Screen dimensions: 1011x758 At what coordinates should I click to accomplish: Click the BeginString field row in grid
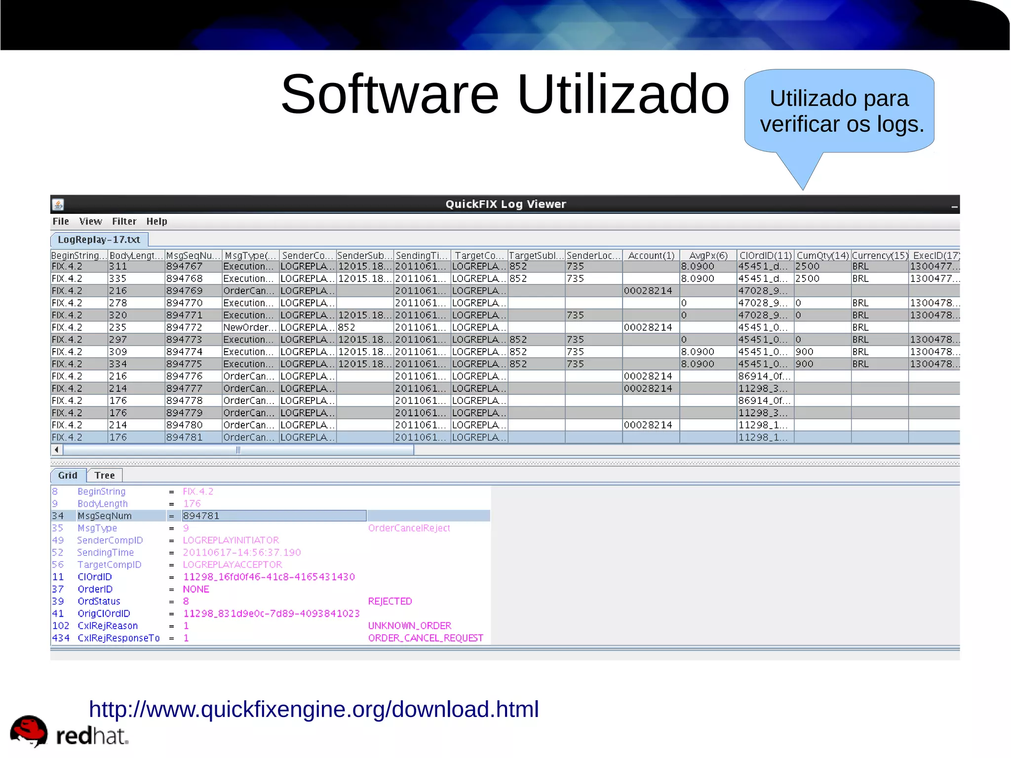(271, 491)
